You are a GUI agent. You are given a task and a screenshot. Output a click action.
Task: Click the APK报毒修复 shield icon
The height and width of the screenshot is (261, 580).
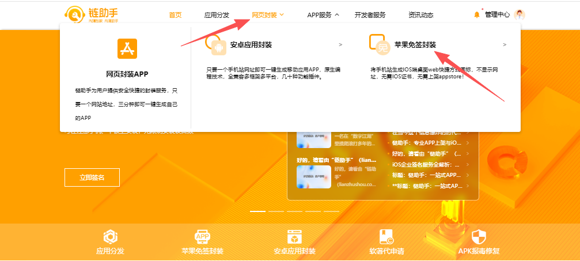(479, 237)
